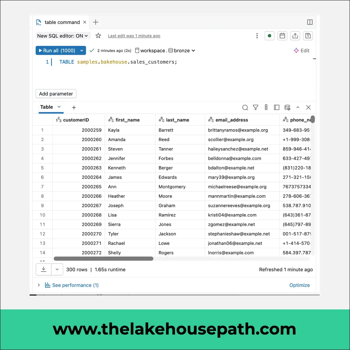Click the horizontal results scrollbar
350x350 pixels.
coord(104,259)
